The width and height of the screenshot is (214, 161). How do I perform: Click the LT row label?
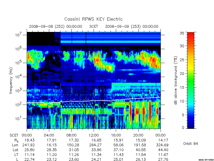[x=16, y=155]
